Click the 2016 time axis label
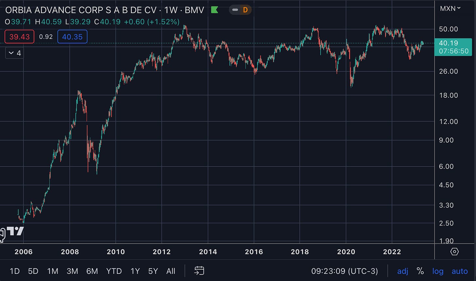The width and height of the screenshot is (476, 281). click(x=254, y=252)
